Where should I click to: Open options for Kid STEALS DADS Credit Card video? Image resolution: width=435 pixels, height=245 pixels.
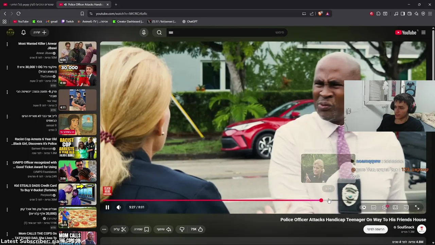click(7, 186)
